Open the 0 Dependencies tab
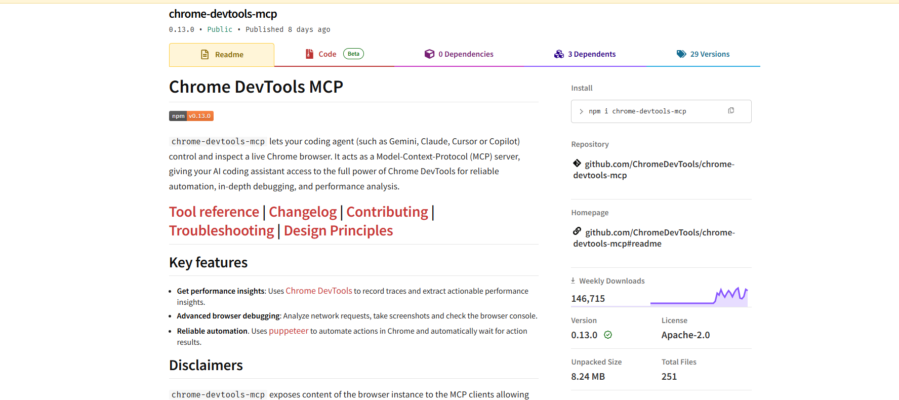 click(x=459, y=54)
